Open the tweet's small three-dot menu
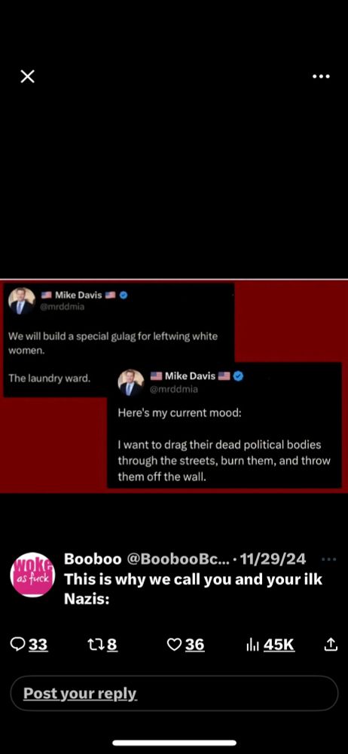 (328, 559)
